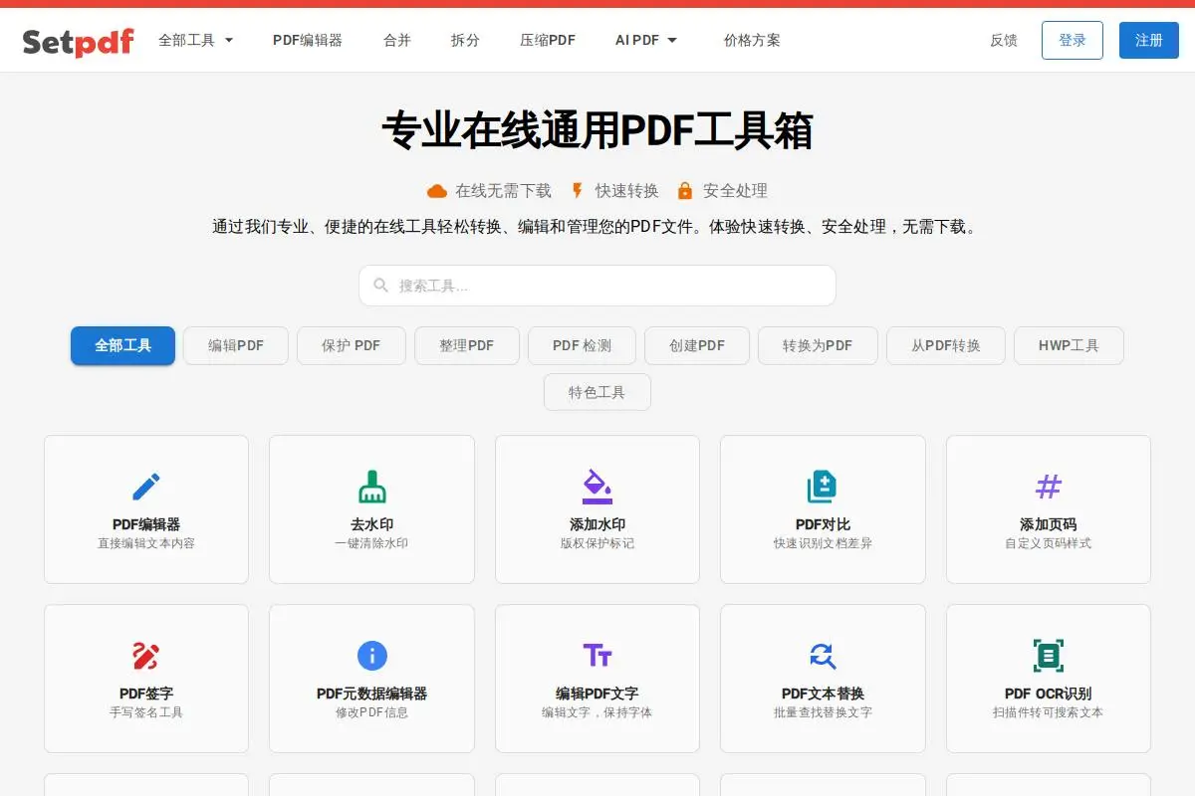Click the 登录 login button
1195x796 pixels.
(1073, 41)
